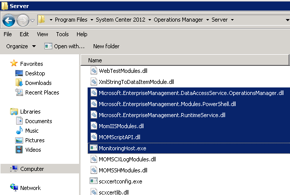Expand the recent locations dropdown arrow
The height and width of the screenshot is (195, 290).
[33, 20]
